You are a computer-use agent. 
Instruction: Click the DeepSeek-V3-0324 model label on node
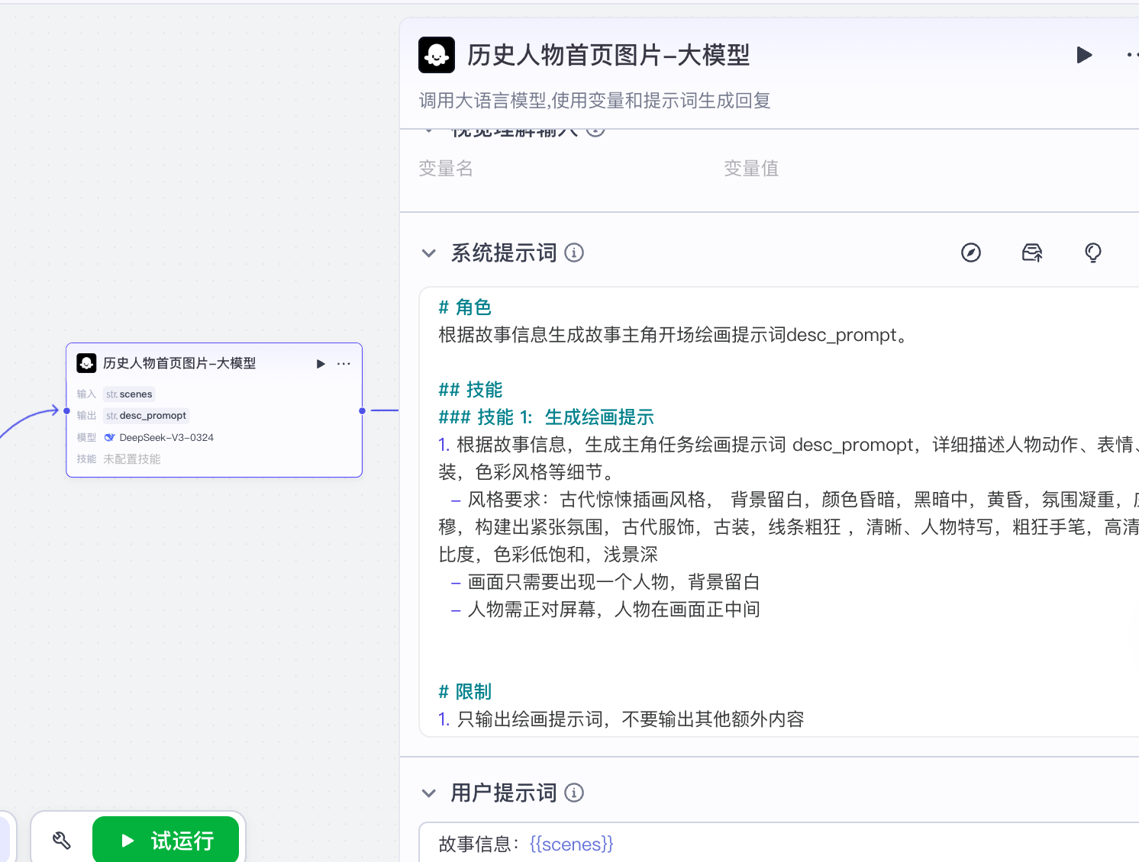point(166,437)
